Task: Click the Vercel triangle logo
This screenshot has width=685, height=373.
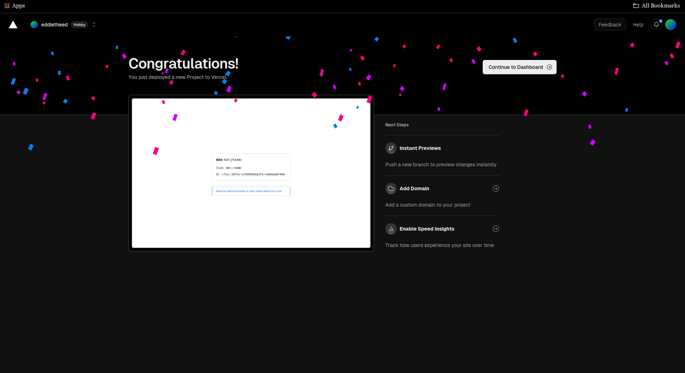Action: tap(13, 25)
